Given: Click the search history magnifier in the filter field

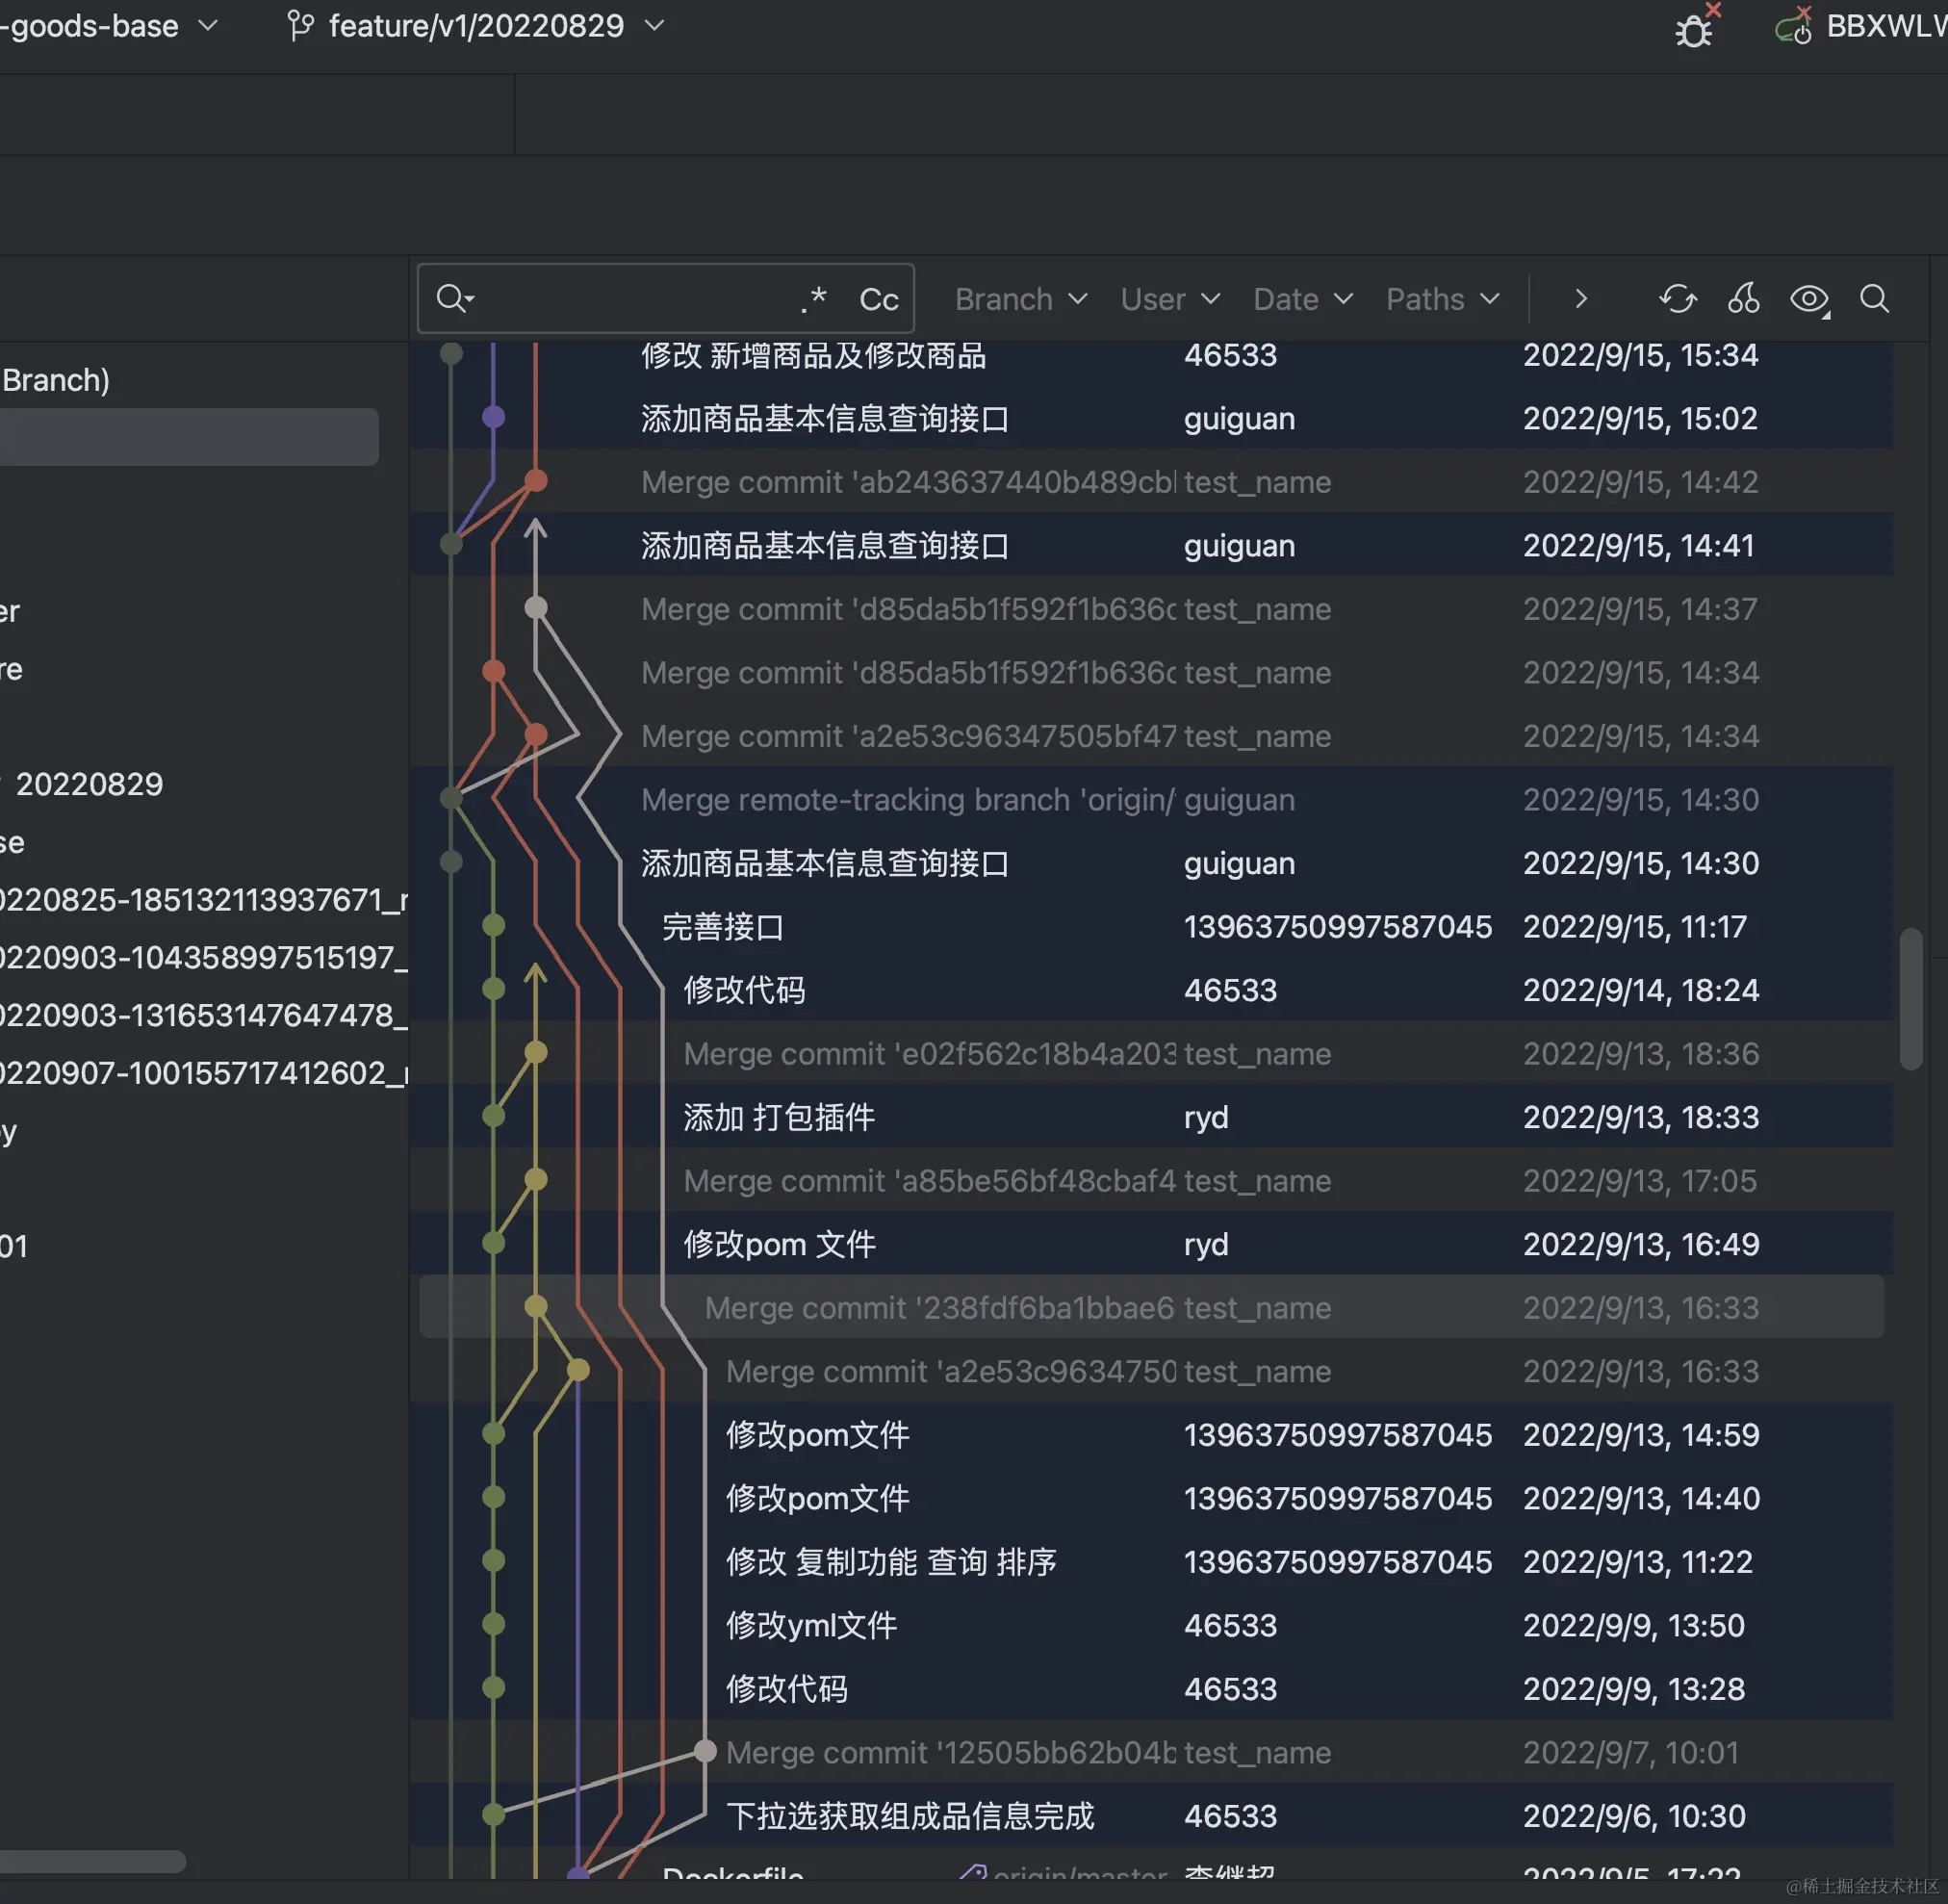Looking at the screenshot, I should tap(454, 299).
